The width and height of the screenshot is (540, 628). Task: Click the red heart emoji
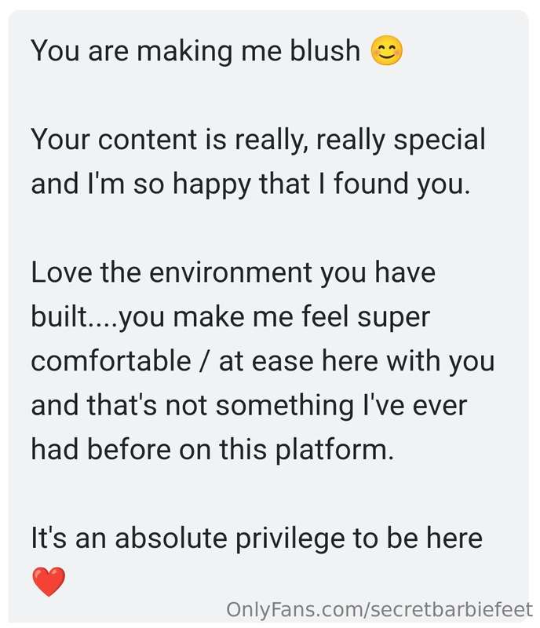(x=49, y=582)
